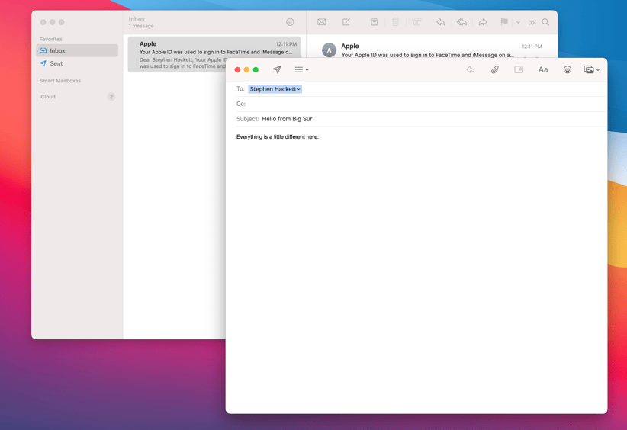This screenshot has width=627, height=430.
Task: Search mail with the magnifier icon
Action: (x=545, y=22)
